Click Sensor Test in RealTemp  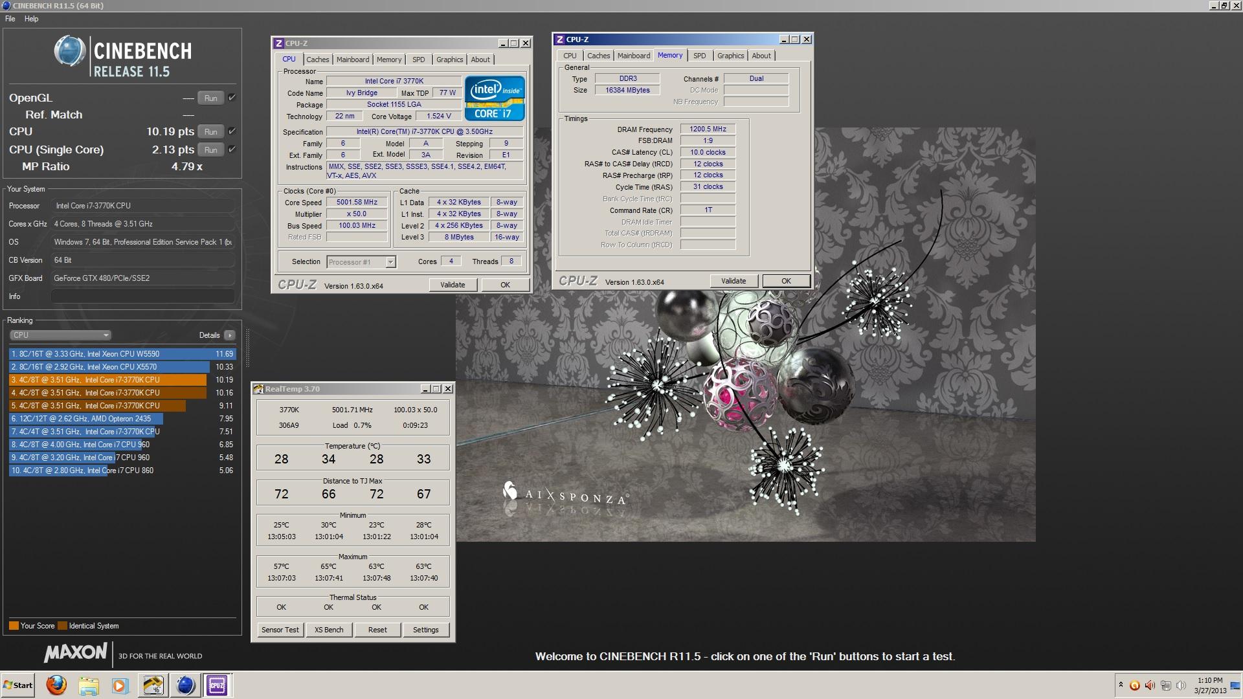click(280, 630)
